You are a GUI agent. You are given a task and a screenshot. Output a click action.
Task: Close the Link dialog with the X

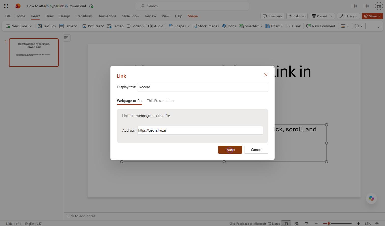click(266, 75)
